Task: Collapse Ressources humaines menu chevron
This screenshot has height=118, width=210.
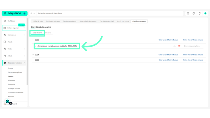Action: point(24,63)
